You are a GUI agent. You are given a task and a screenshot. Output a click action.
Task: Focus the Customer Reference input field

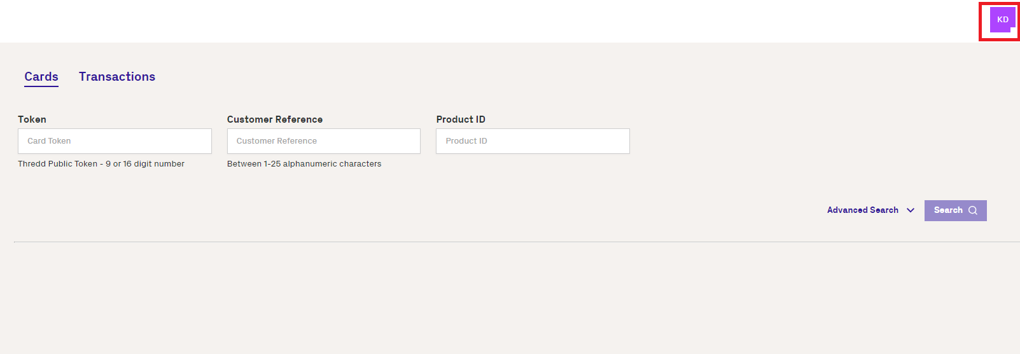324,141
